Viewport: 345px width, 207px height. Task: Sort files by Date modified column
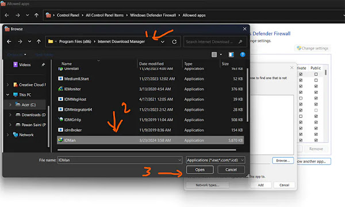tap(151, 64)
